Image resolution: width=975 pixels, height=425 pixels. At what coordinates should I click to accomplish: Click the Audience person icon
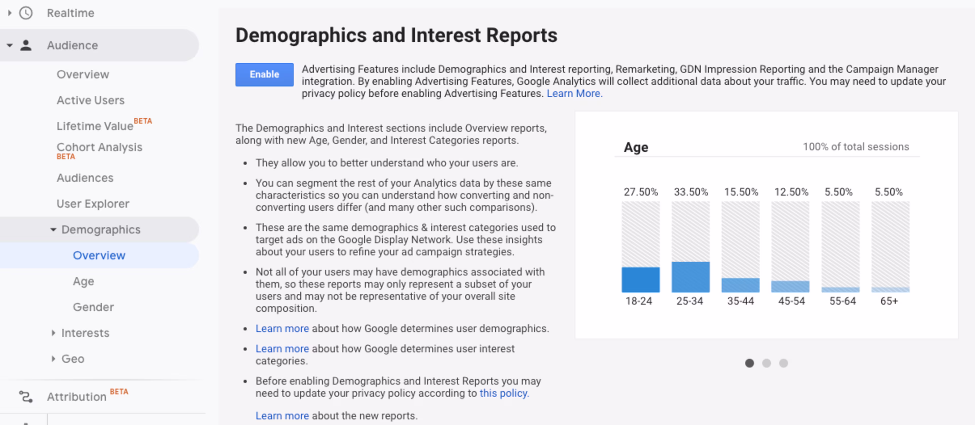coord(25,45)
